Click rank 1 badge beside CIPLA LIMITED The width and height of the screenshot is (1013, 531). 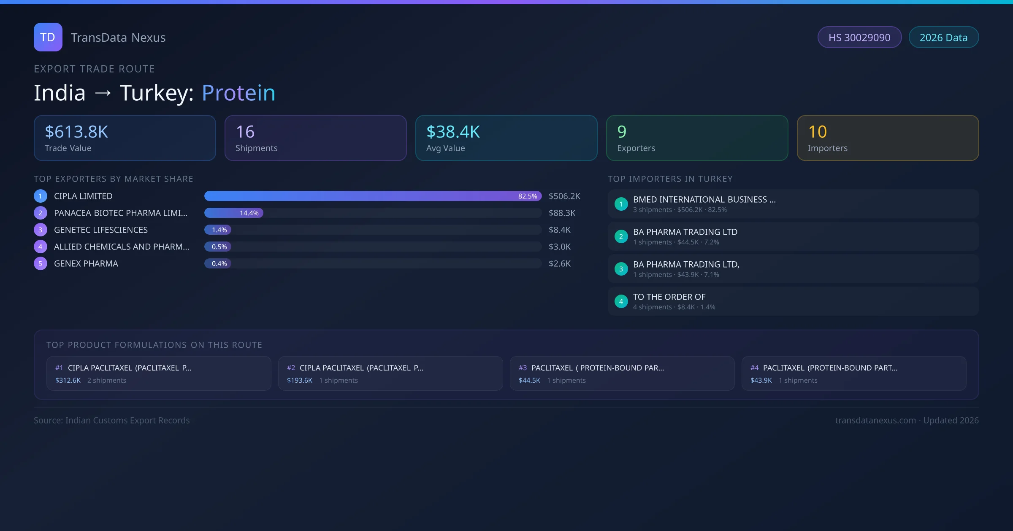(x=41, y=196)
